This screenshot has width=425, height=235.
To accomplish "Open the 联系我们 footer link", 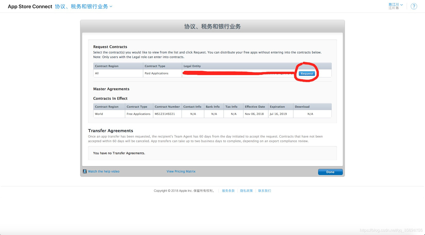I will pyautogui.click(x=265, y=191).
